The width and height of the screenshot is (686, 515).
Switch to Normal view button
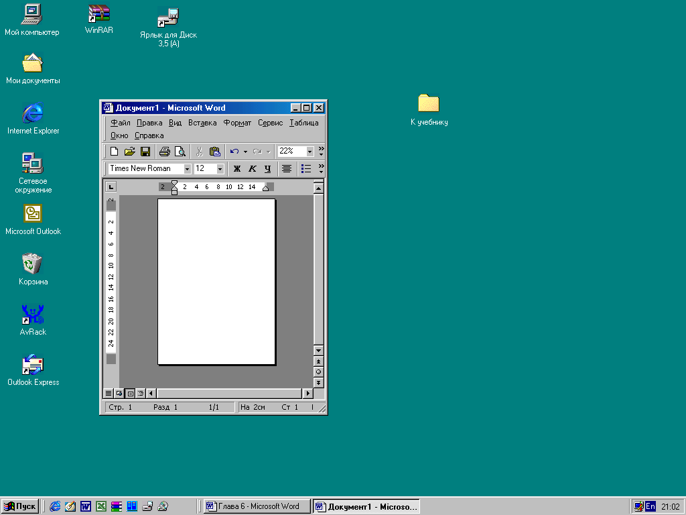[x=109, y=393]
